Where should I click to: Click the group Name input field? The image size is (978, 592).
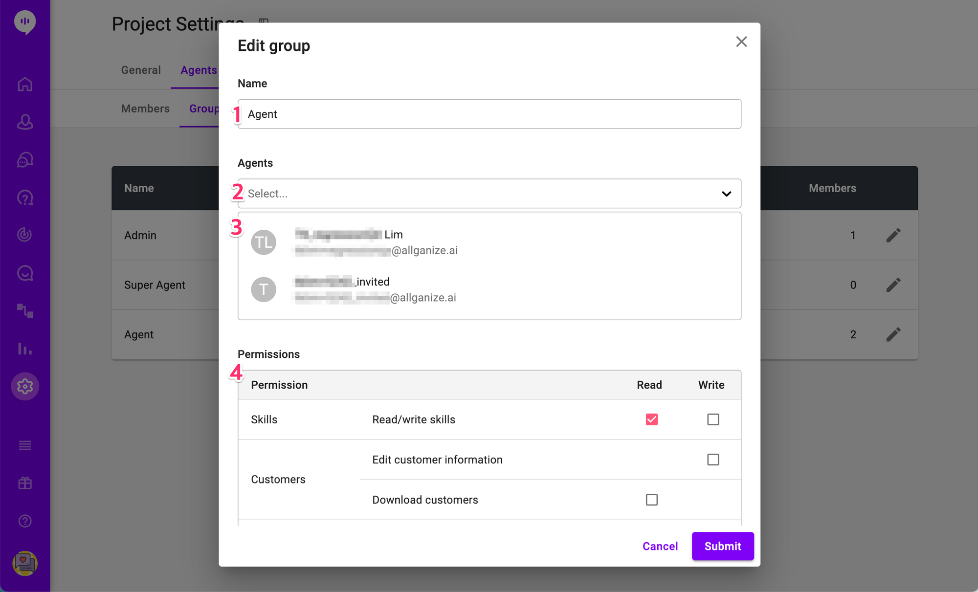(489, 114)
